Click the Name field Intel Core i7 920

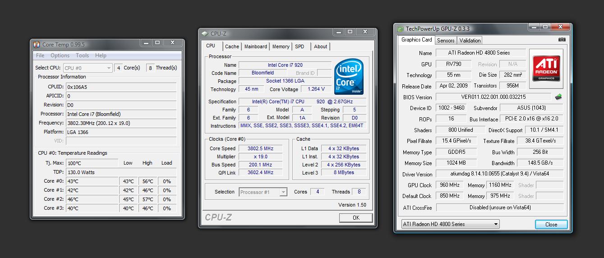[285, 65]
